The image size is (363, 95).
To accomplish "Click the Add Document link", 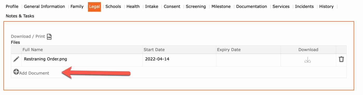I will tap(34, 73).
